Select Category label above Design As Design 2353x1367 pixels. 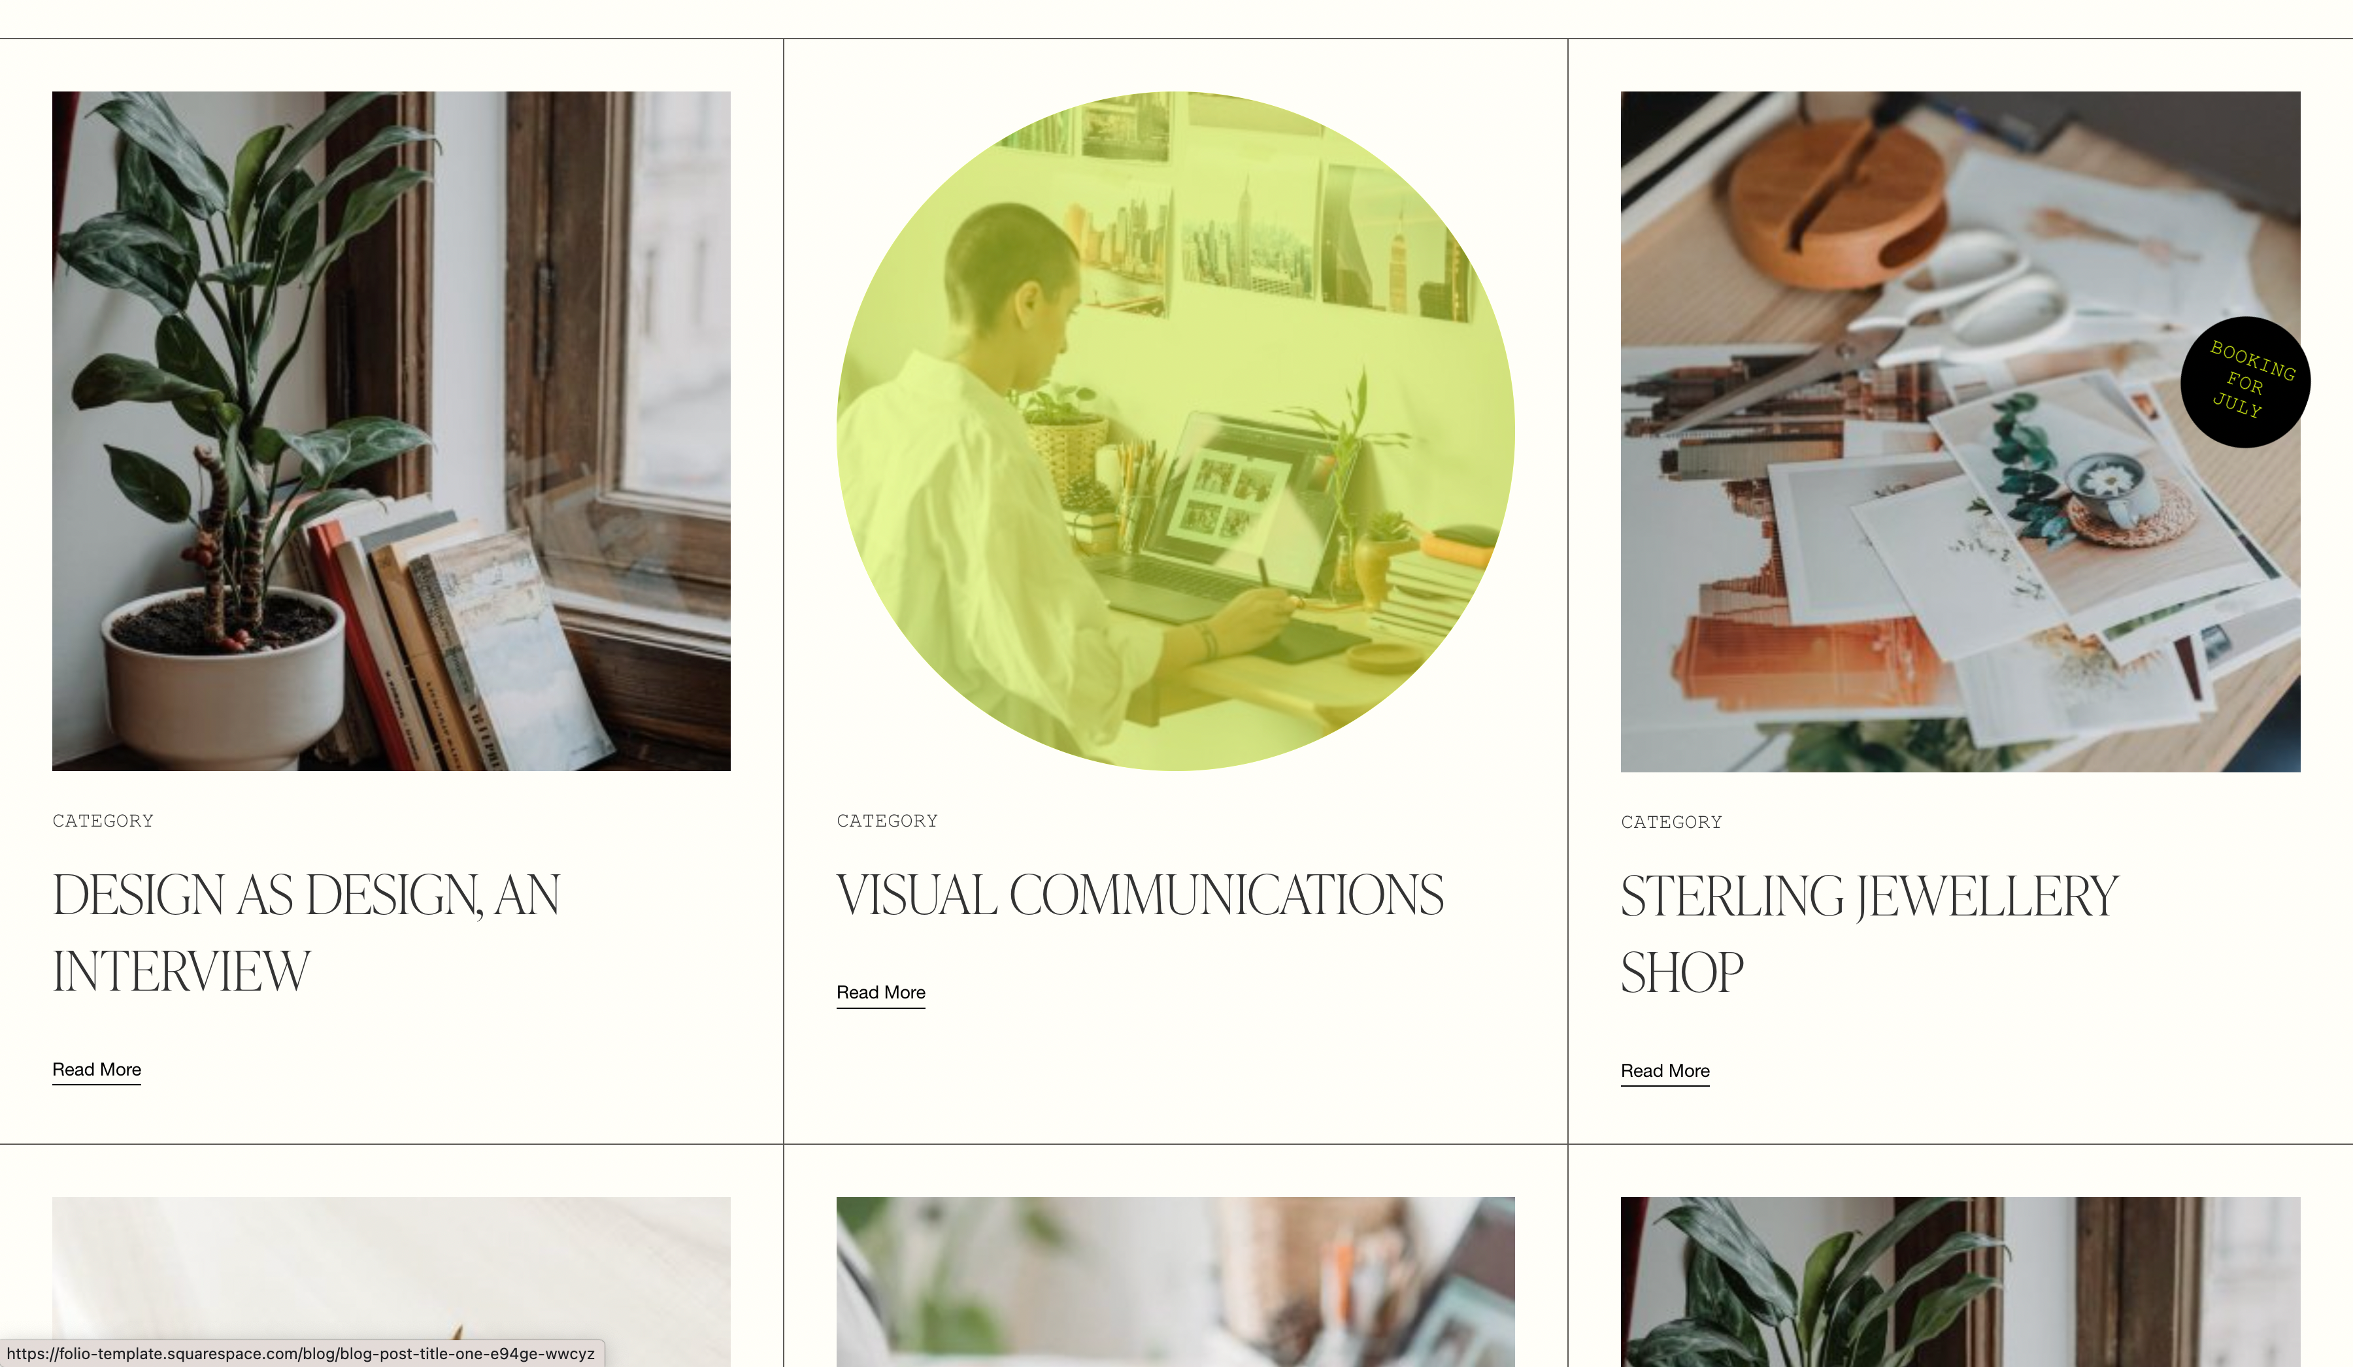click(x=103, y=821)
